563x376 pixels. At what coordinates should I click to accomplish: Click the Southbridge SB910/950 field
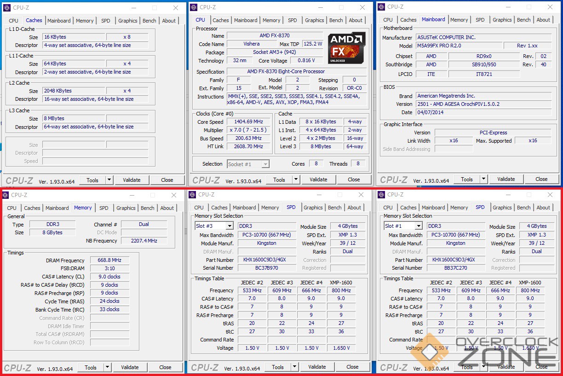pyautogui.click(x=483, y=64)
